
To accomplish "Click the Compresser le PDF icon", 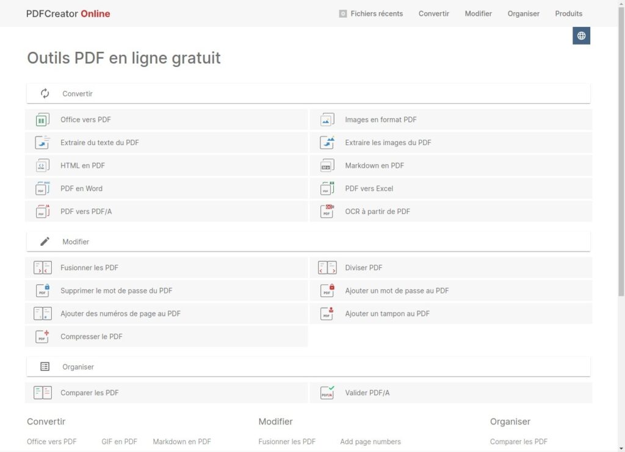I will coord(42,337).
